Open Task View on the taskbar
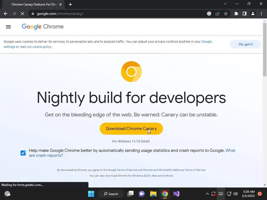The image size is (267, 200). pyautogui.click(x=130, y=194)
